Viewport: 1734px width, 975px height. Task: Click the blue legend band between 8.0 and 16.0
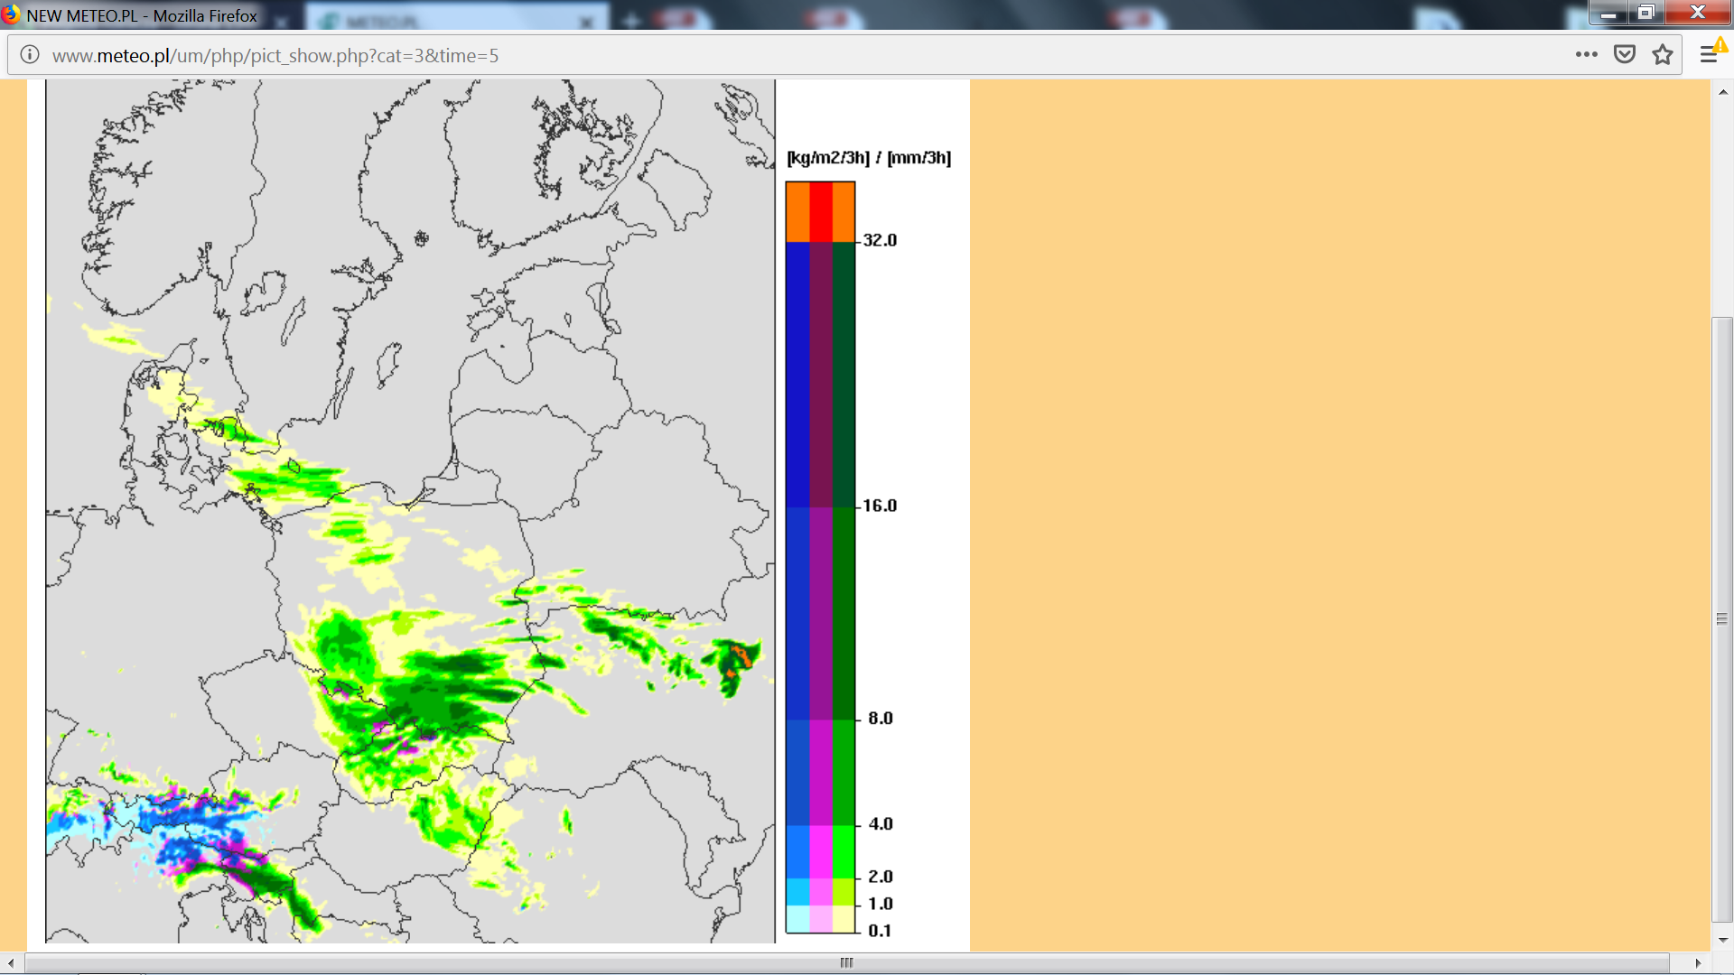coord(797,613)
